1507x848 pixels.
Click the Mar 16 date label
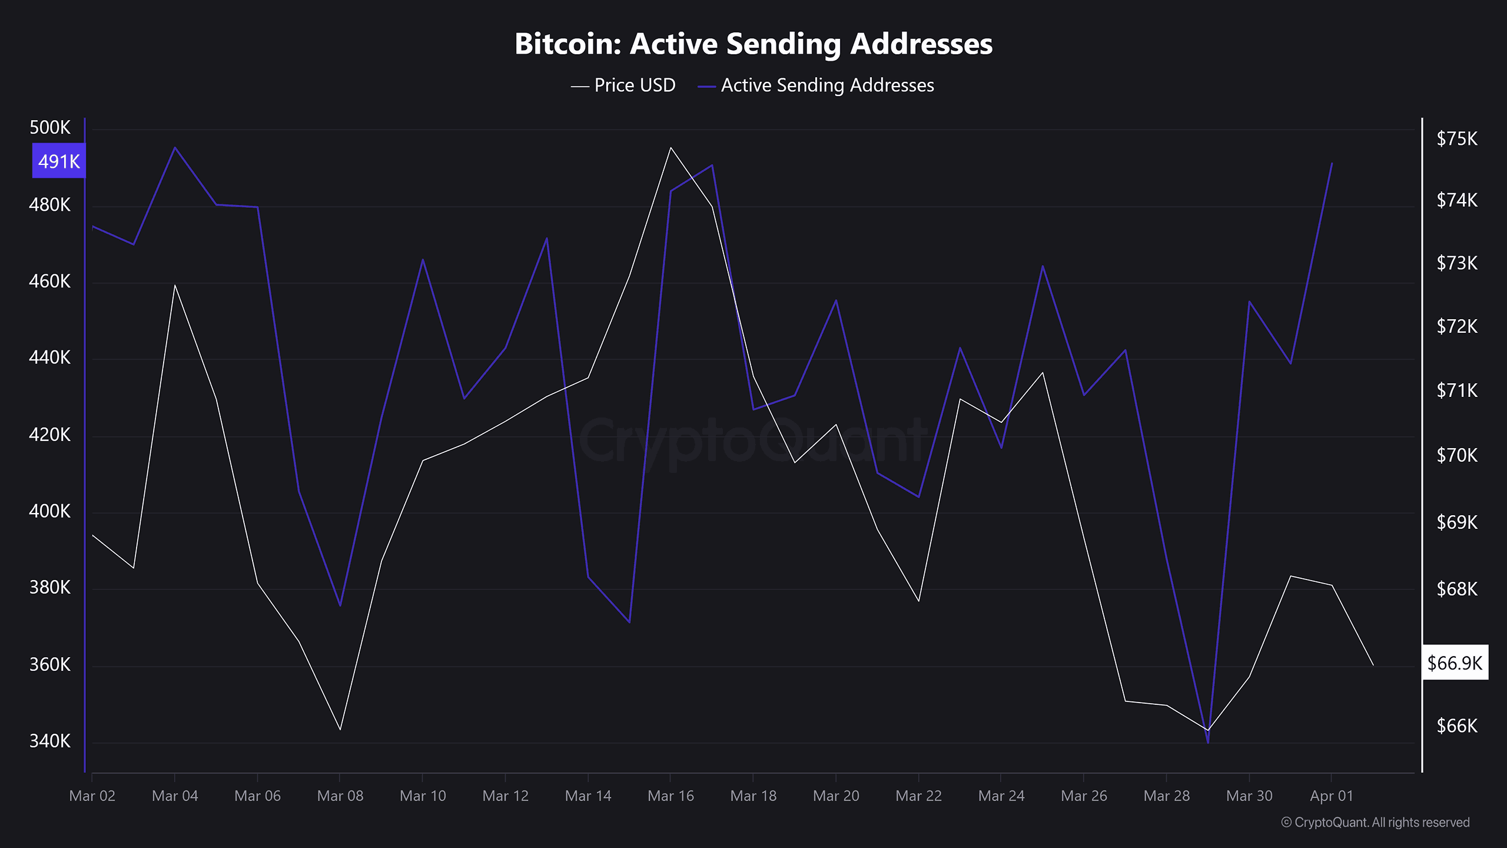[x=670, y=796]
